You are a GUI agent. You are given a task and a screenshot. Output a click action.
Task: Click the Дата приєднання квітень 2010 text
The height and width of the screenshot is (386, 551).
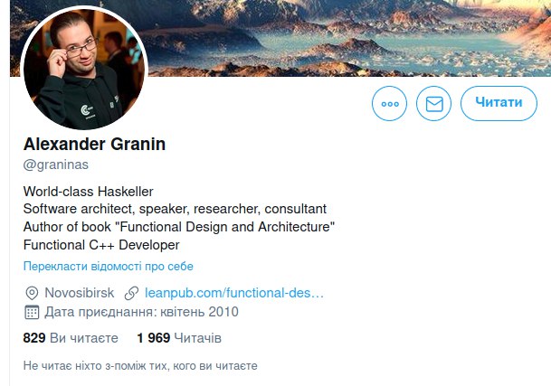click(141, 312)
